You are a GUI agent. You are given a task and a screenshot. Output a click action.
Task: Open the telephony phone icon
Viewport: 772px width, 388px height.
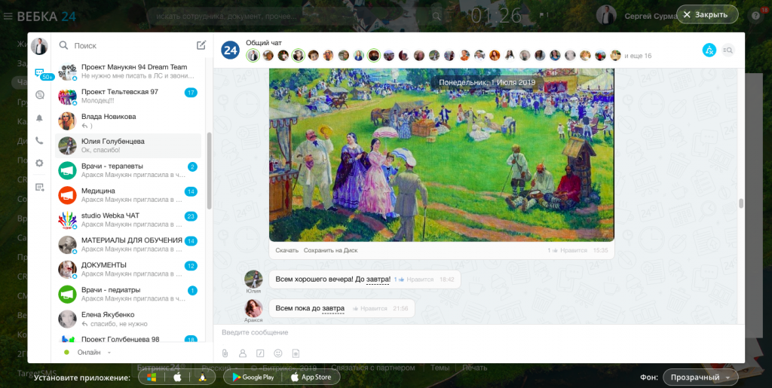[39, 141]
